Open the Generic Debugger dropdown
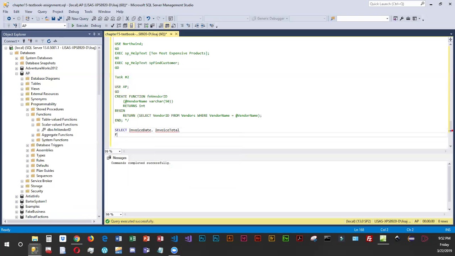The image size is (455, 256). click(271, 18)
